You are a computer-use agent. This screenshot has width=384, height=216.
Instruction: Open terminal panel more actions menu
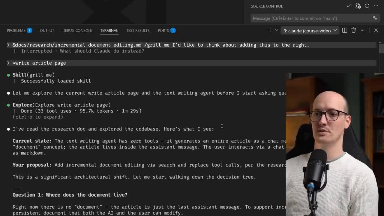pos(363,30)
